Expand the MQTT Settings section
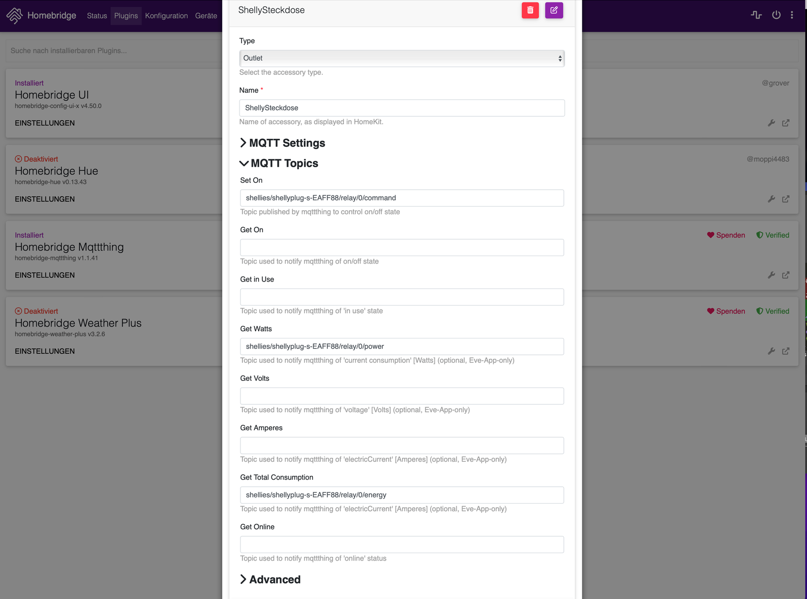The image size is (807, 599). 282,143
